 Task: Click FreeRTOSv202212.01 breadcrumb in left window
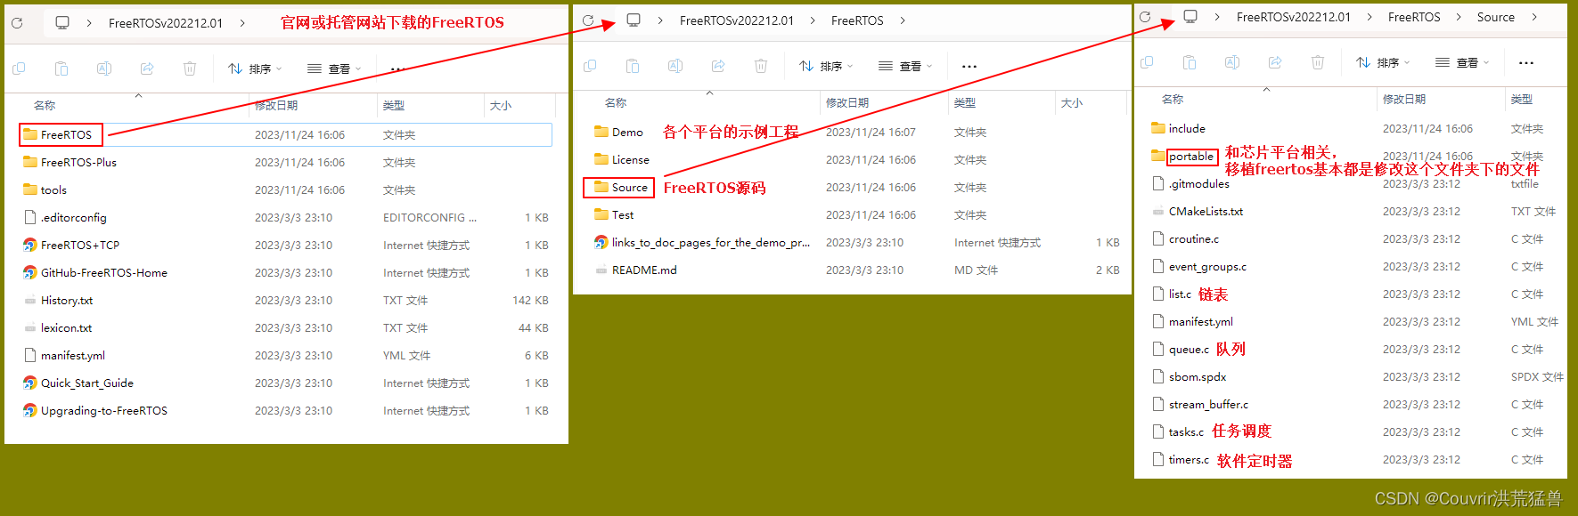166,23
